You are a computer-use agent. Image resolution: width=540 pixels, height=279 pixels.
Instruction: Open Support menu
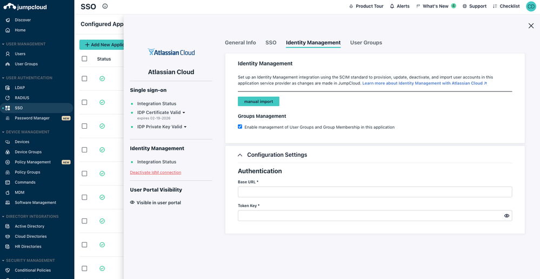[x=474, y=6]
